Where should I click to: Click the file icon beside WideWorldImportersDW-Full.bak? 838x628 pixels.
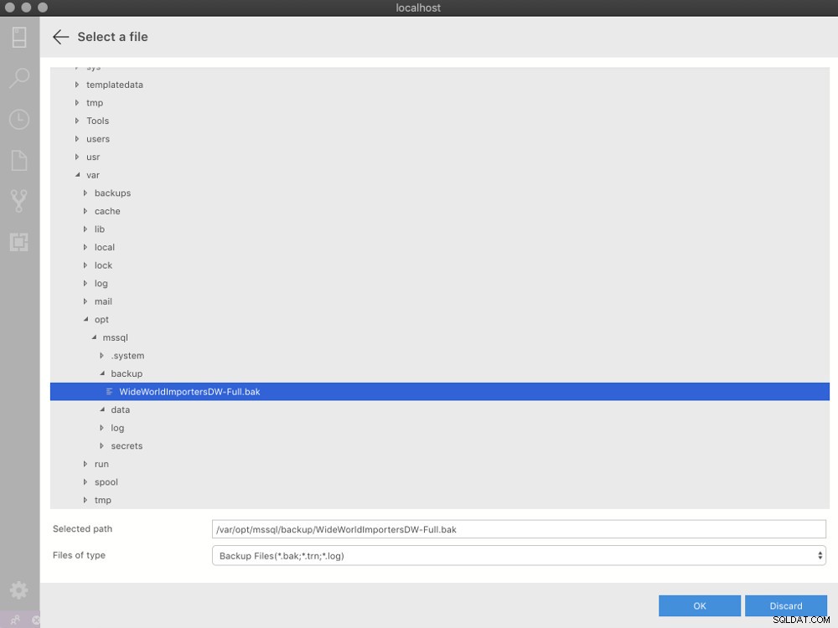pyautogui.click(x=109, y=391)
